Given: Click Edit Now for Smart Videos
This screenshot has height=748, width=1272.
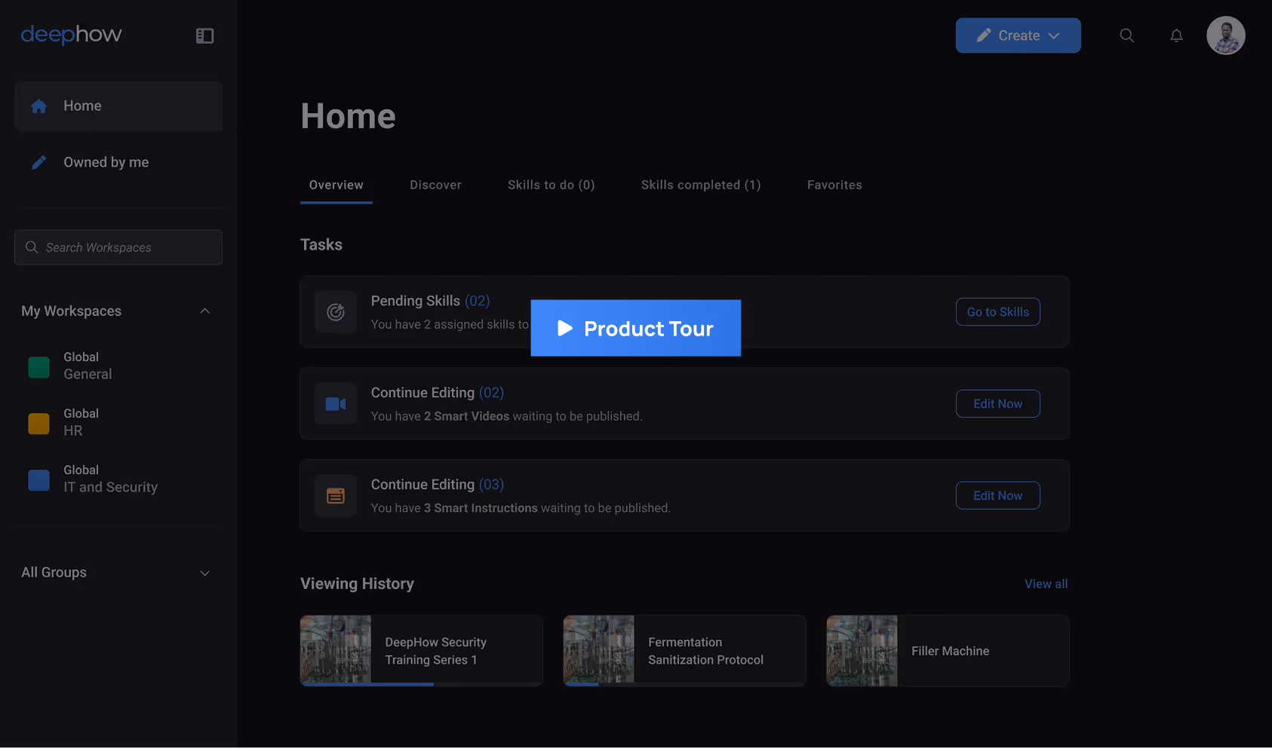Looking at the screenshot, I should 998,404.
